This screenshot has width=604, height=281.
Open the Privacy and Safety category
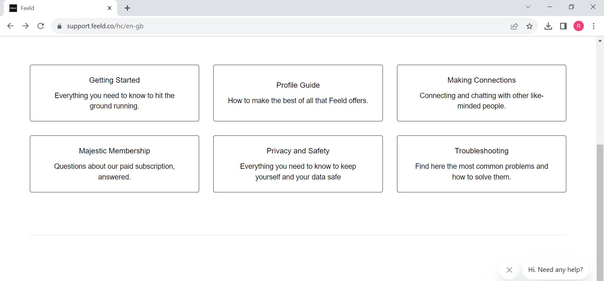pos(298,164)
